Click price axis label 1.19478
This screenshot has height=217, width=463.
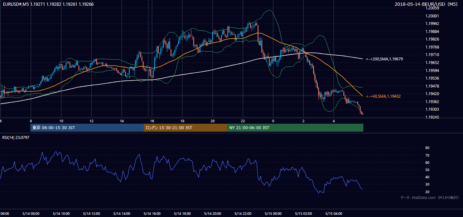433,86
